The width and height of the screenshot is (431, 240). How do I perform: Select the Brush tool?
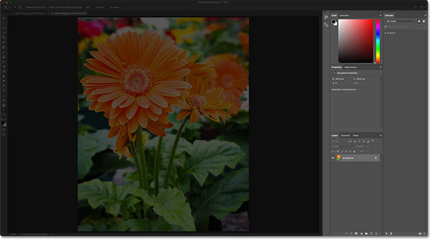pos(4,52)
